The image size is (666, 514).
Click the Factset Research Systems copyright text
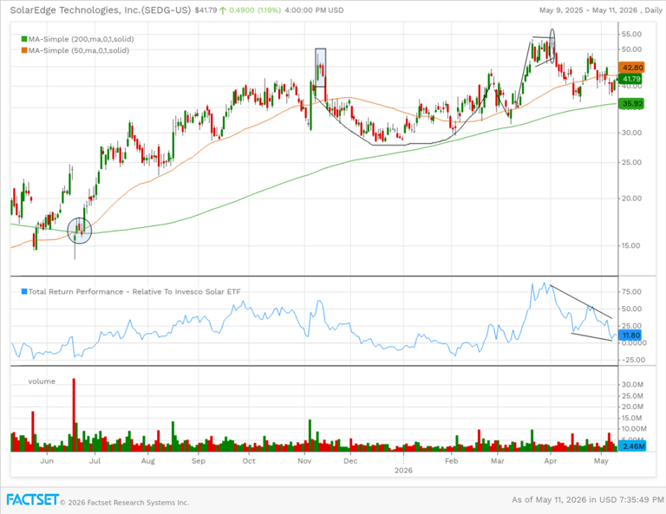click(x=125, y=503)
